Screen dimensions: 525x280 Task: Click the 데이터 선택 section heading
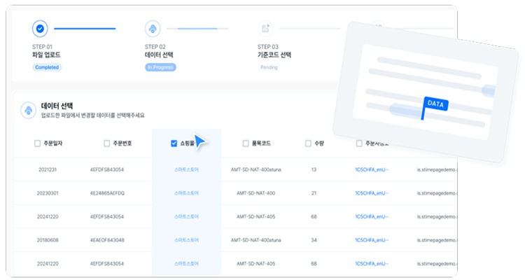point(57,106)
